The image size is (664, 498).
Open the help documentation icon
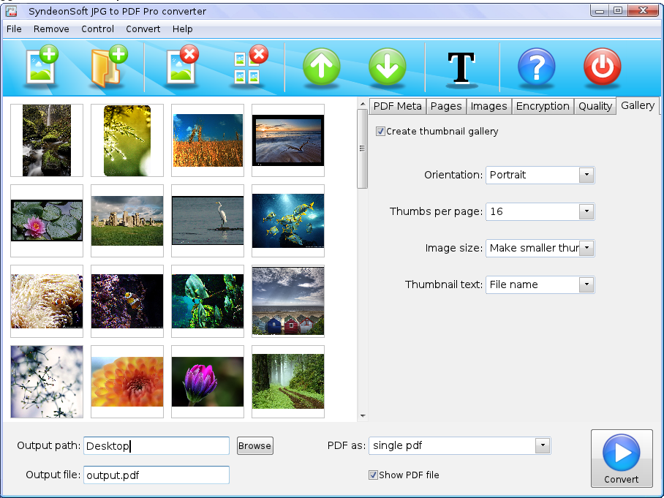coord(536,67)
